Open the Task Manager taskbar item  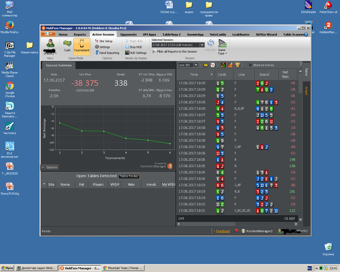pyautogui.click(x=37, y=268)
